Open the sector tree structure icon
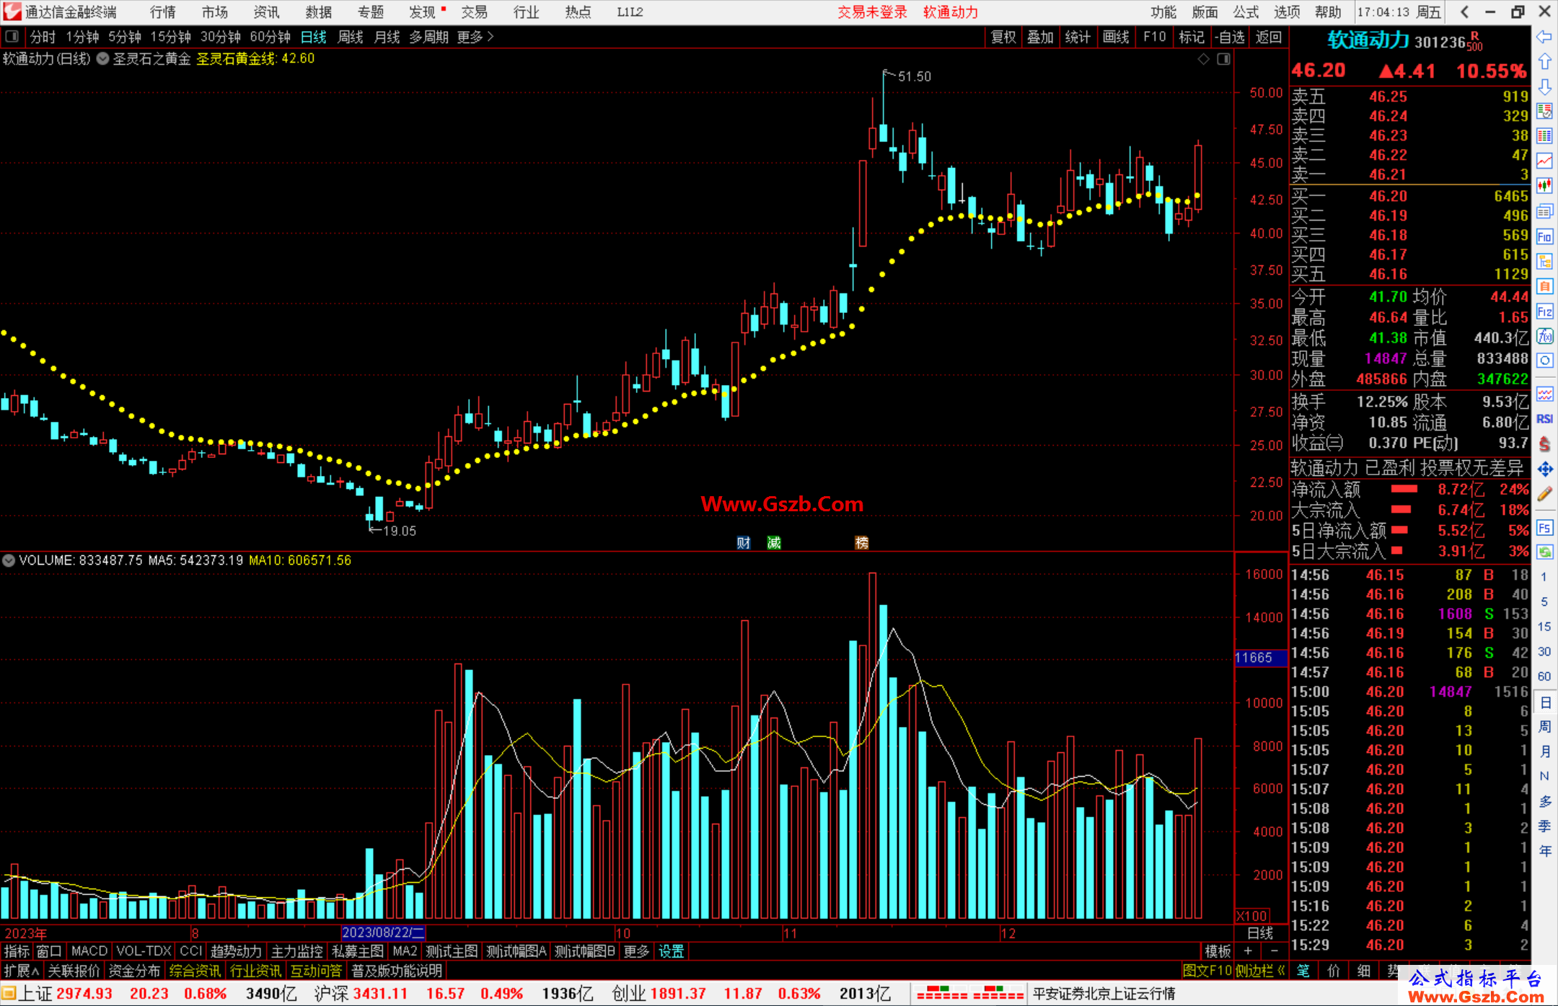This screenshot has height=1006, width=1558. pos(1544,261)
